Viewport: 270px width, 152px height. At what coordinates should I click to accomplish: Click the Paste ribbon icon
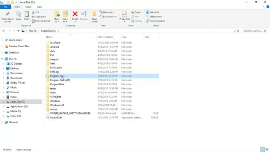pos(27,14)
